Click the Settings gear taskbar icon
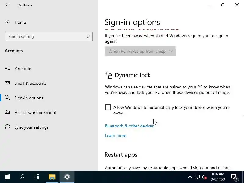 [x=67, y=177]
